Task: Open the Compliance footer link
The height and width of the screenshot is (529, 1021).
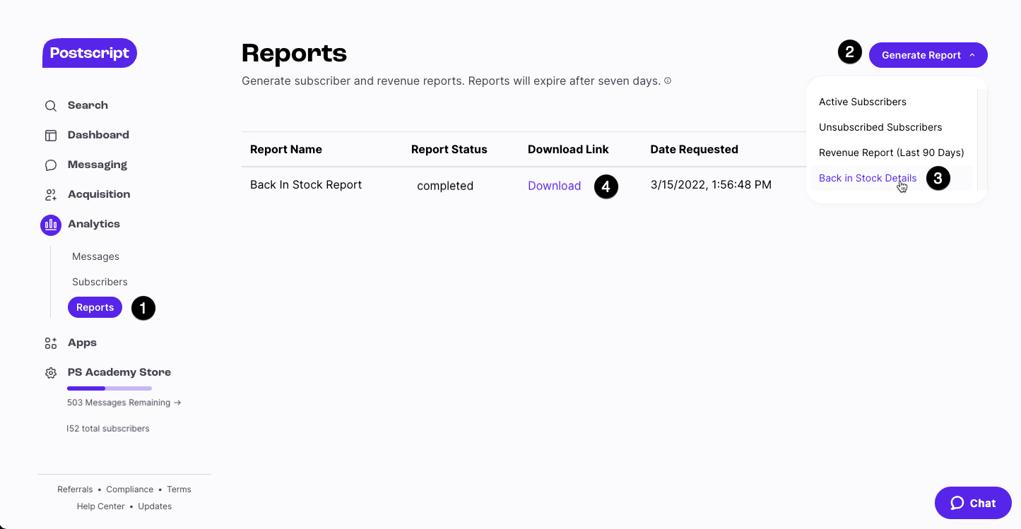Action: (x=130, y=489)
